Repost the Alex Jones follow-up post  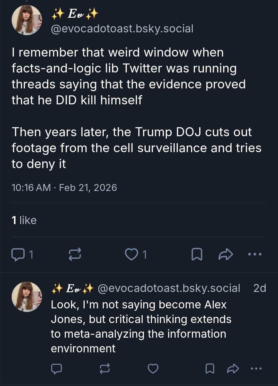[x=105, y=369]
